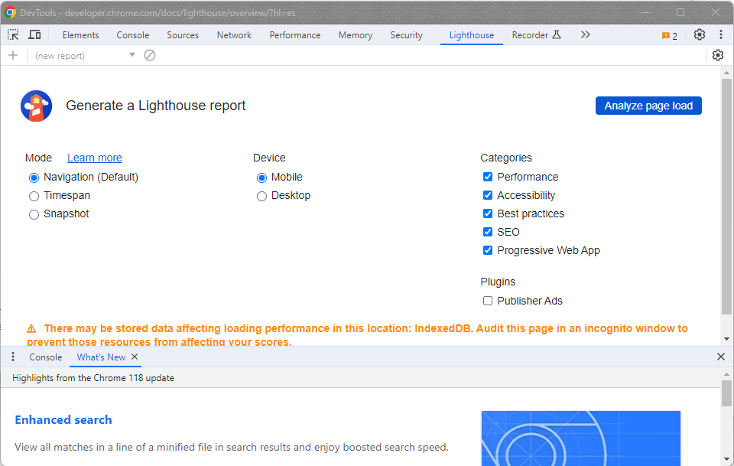Select the Desktop device radio button
This screenshot has height=466, width=734.
pos(262,196)
